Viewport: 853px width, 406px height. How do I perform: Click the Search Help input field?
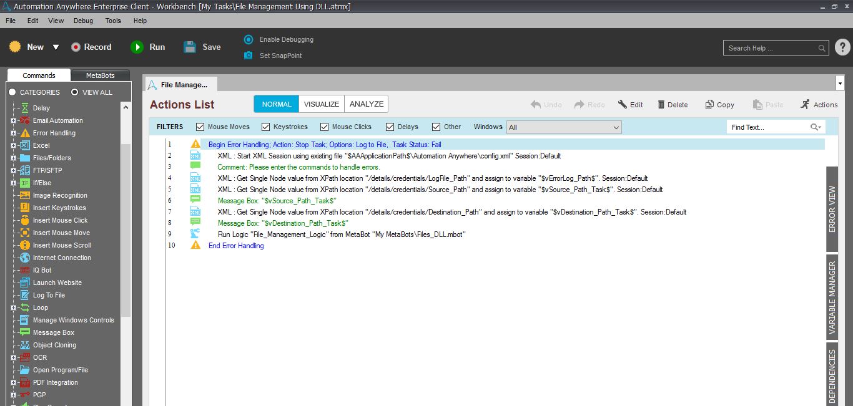771,48
